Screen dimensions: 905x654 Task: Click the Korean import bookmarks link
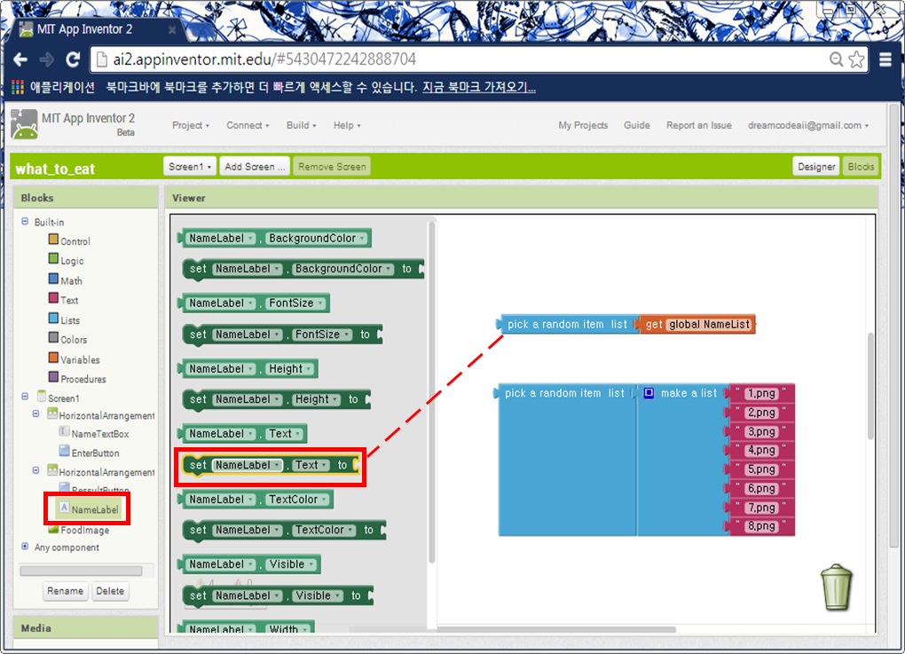tap(479, 87)
